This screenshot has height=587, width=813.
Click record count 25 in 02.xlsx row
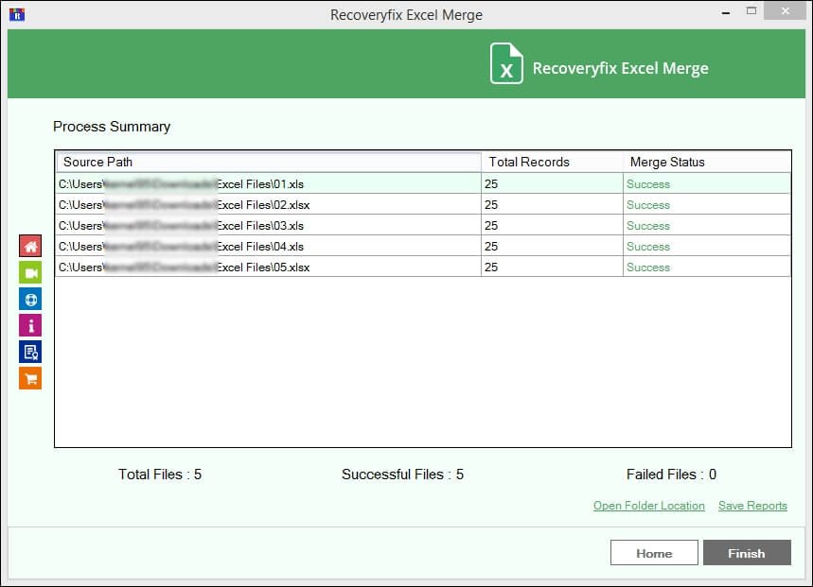(x=491, y=204)
